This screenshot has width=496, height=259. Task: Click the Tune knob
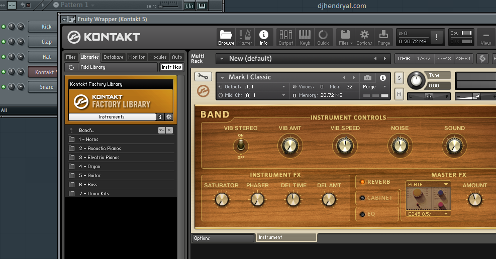click(x=416, y=80)
